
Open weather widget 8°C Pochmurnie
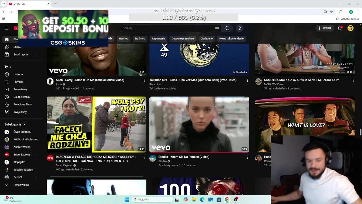pyautogui.click(x=13, y=199)
